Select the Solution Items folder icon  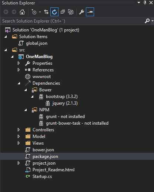(14, 37)
